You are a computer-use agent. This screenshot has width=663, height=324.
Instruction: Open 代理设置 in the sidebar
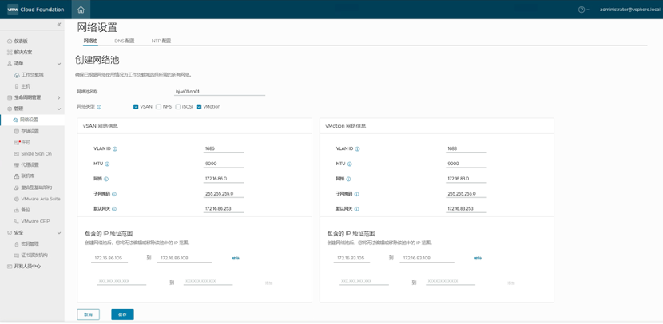click(30, 164)
